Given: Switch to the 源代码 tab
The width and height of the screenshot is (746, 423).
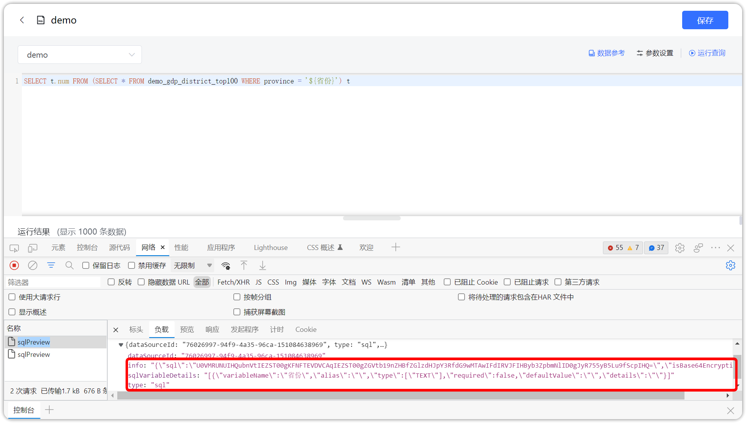Looking at the screenshot, I should coord(120,248).
